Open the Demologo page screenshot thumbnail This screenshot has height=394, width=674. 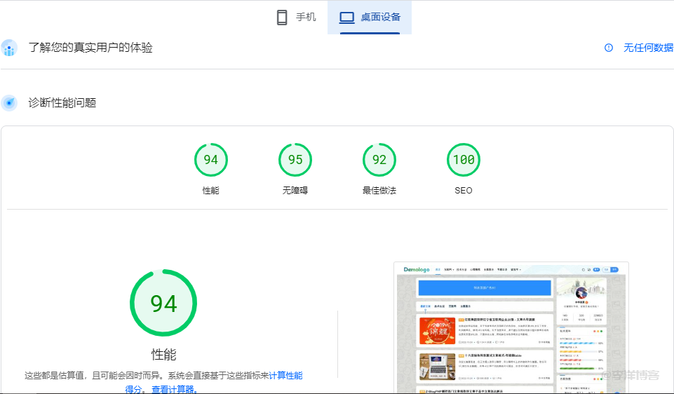point(511,327)
